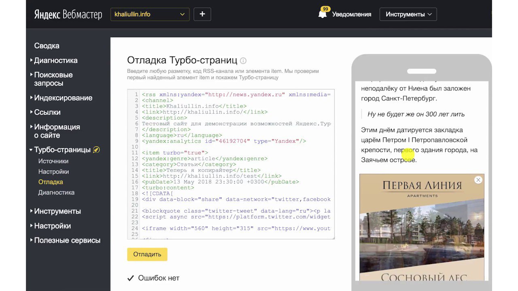Click the Яндекс Вебмастер logo

[68, 14]
